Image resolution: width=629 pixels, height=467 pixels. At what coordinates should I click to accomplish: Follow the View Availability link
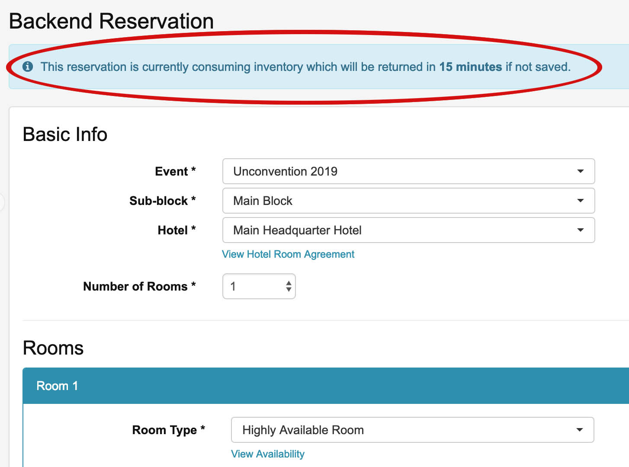tap(268, 454)
